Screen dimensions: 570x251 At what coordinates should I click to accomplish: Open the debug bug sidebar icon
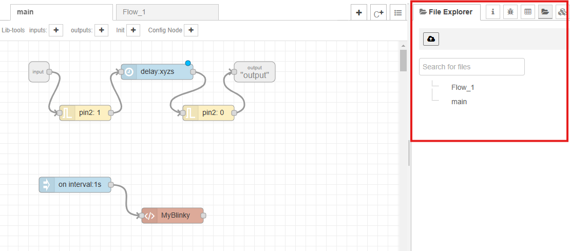click(x=510, y=12)
